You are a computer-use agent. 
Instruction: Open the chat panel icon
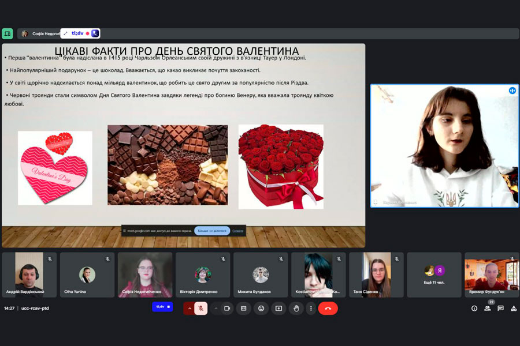[x=500, y=309]
